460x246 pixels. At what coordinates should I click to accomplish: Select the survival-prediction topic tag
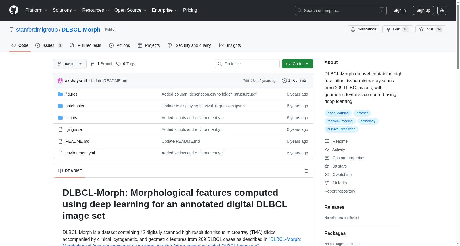click(x=342, y=129)
